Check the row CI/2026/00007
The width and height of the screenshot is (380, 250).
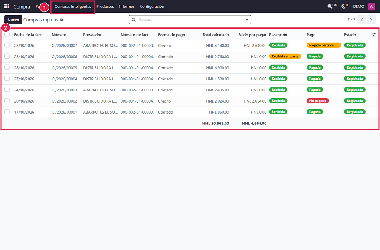(x=7, y=45)
